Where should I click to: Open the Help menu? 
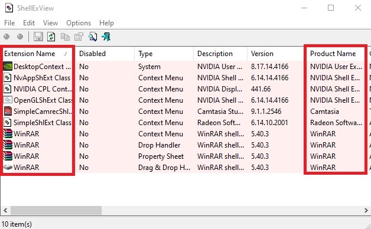(106, 23)
